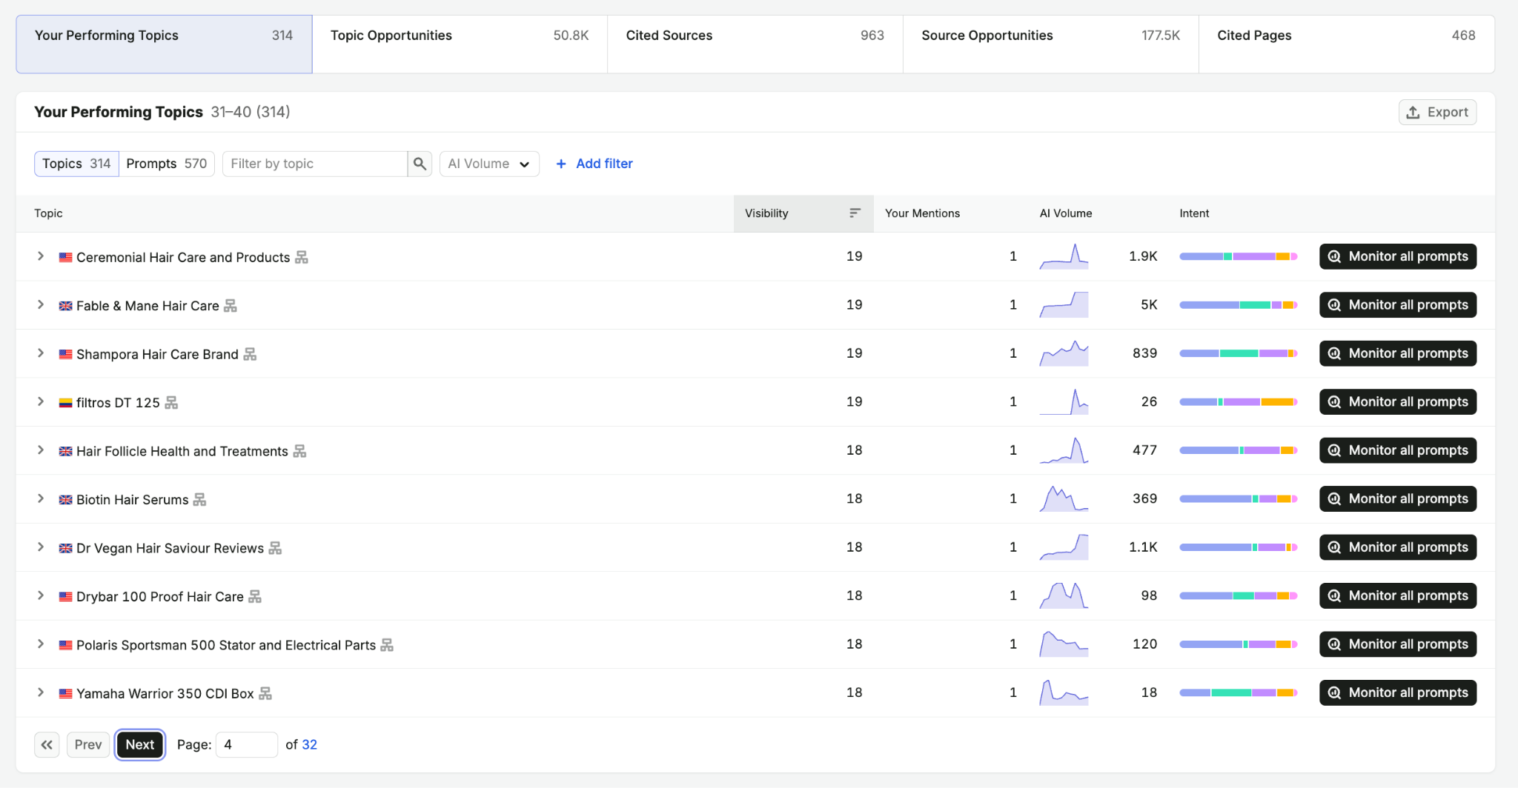Click the AI Volume sparkline for Ceremonial Hair Care

pos(1064,256)
